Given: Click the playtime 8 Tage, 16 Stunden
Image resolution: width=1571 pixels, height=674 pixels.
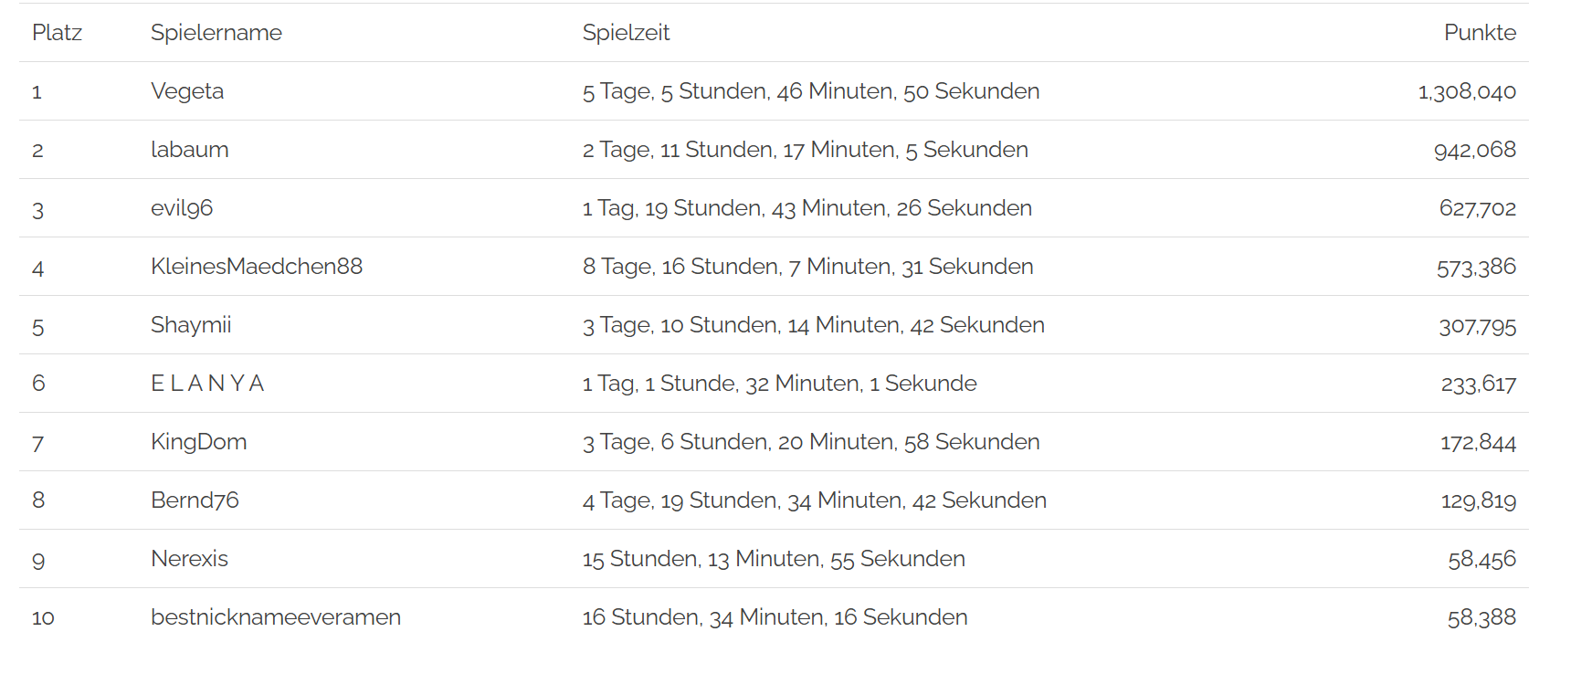Looking at the screenshot, I should click(807, 267).
